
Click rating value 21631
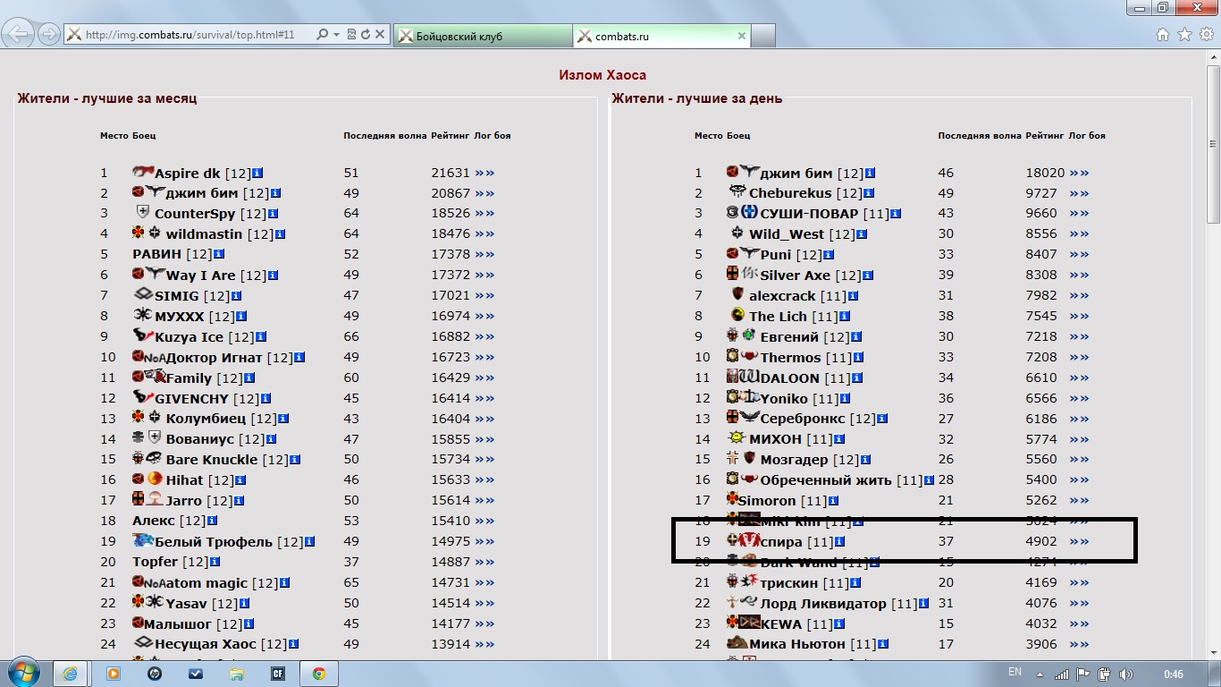(x=451, y=173)
